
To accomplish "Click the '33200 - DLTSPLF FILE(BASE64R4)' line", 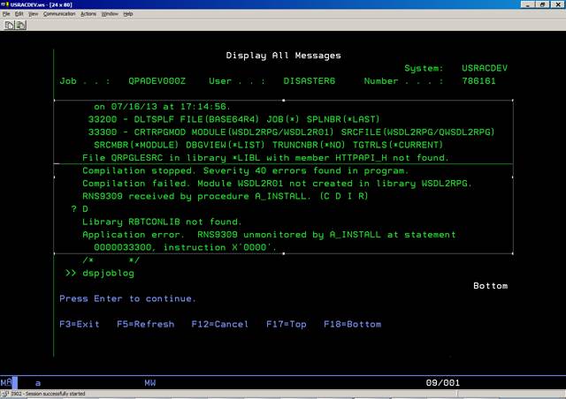I will point(233,119).
